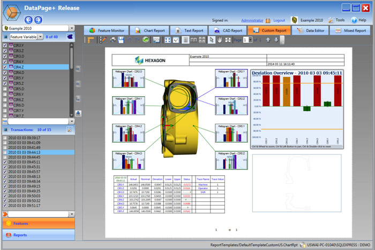Viewport: 375px width, 250px height.
Task: Click the bottom icon on the vertical strip
Action: coord(78,114)
